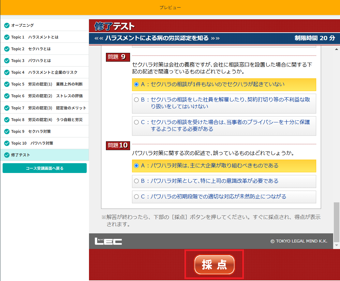Open Topic 10 パワハラ対策
Screen dimensions: 340x281
[44, 143]
